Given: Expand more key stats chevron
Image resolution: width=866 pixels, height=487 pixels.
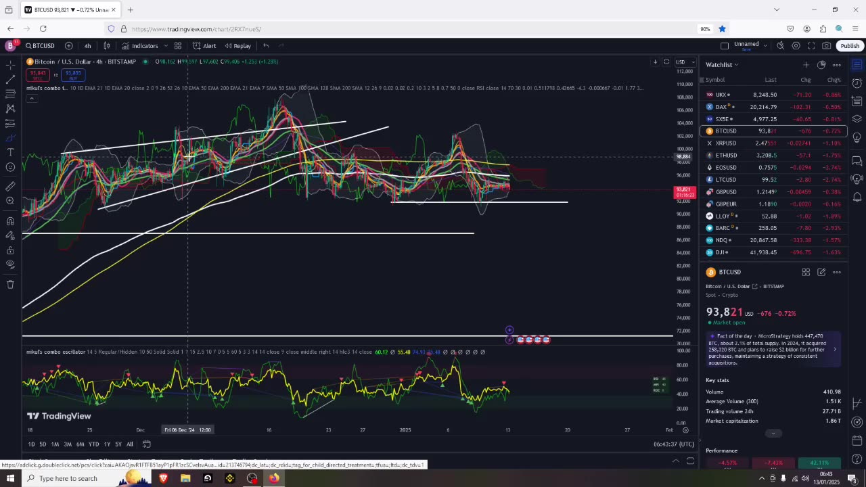Looking at the screenshot, I should [x=773, y=434].
